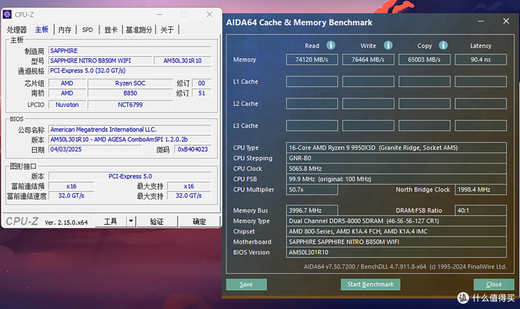The width and height of the screenshot is (520, 309).
Task: Click North Bridge Clock value 1998.4 MHz
Action: (481, 189)
